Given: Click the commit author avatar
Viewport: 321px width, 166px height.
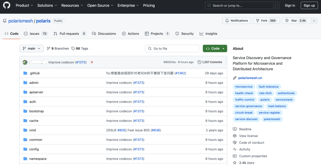Looking at the screenshot, I should 25,62.
